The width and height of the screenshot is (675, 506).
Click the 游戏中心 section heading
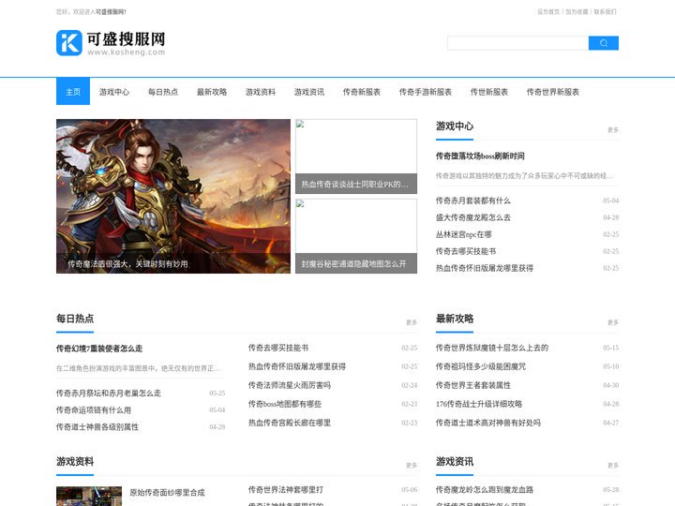coord(454,126)
